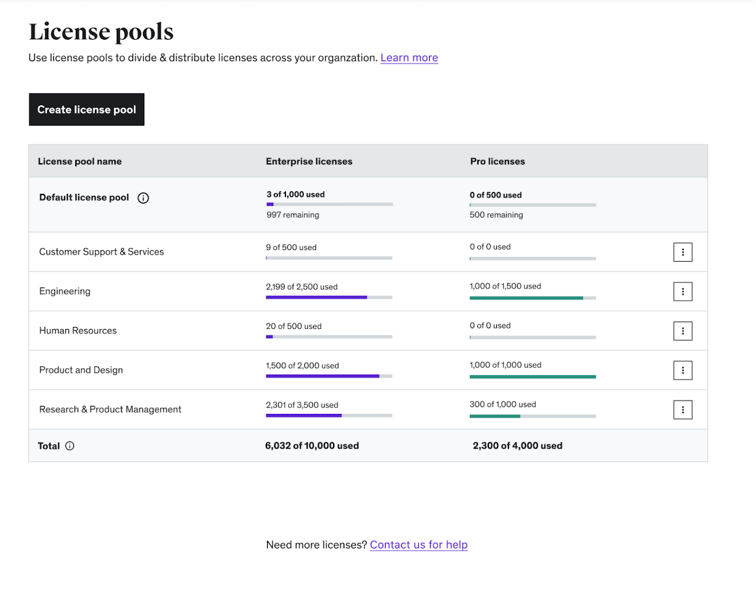Viewport: 756px width, 604px height.
Task: Click the Engineering Enterprise licenses usage bar
Action: [x=329, y=298]
